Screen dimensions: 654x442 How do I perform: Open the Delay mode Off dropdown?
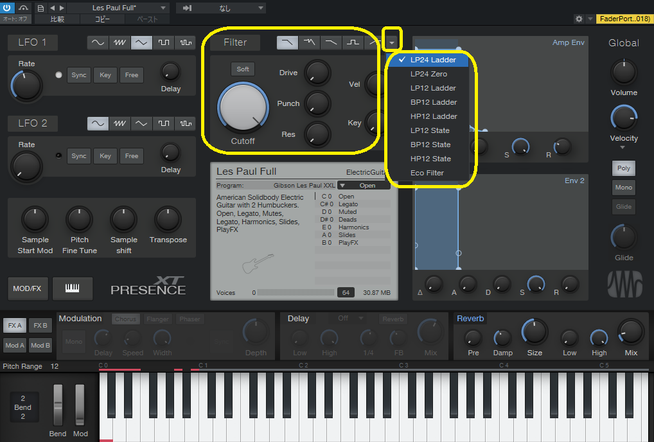[350, 319]
